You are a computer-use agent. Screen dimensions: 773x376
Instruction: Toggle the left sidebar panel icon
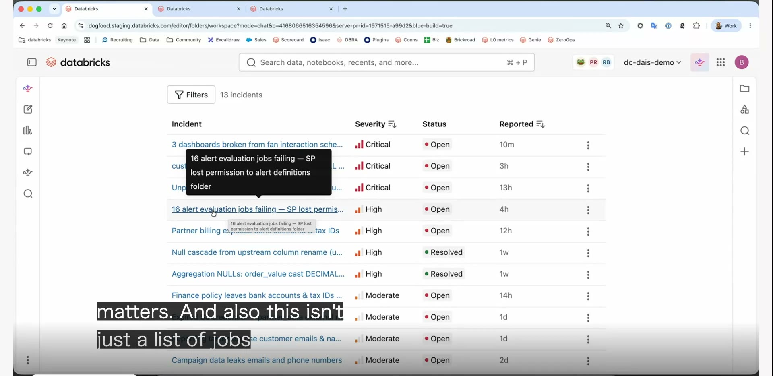[32, 62]
